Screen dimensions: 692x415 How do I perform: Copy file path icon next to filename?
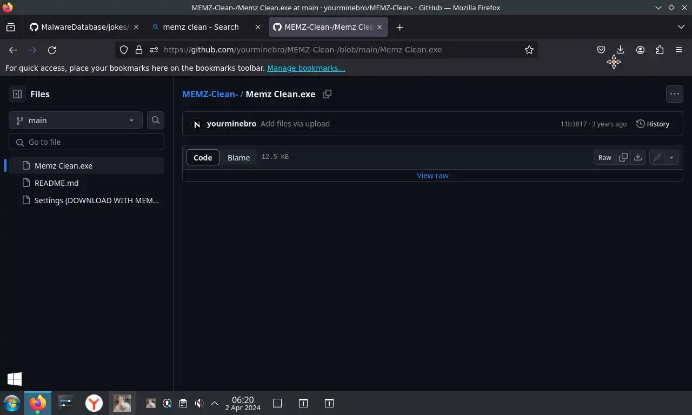click(327, 94)
